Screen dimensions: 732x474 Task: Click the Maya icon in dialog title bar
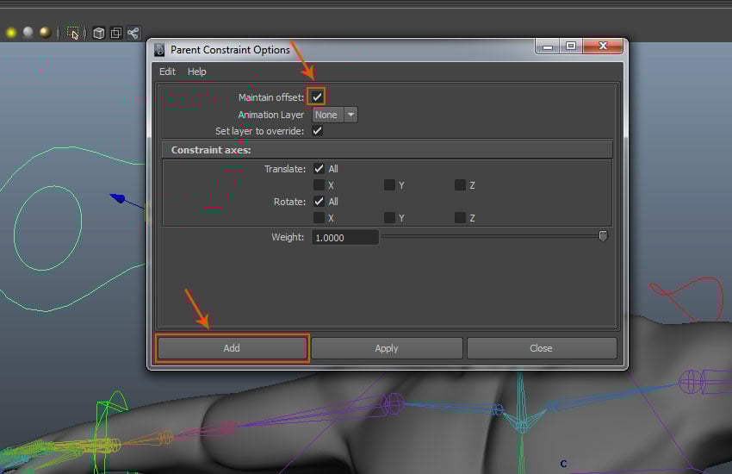(159, 49)
